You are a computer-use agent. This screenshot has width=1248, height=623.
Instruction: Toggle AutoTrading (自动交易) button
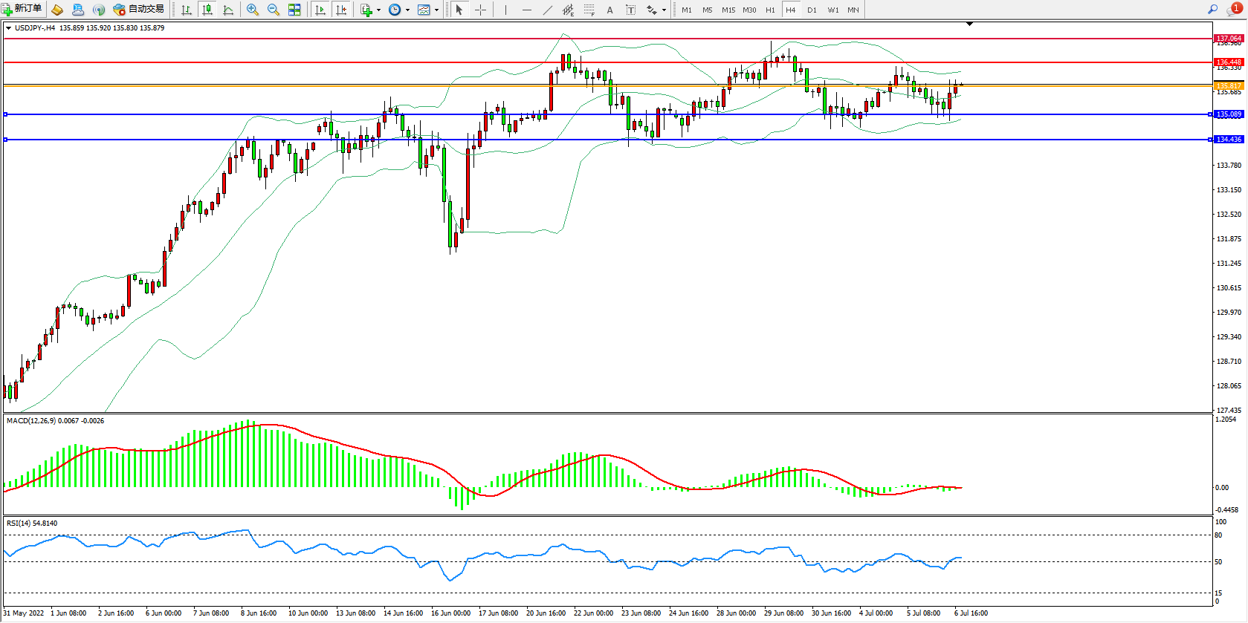(x=138, y=9)
